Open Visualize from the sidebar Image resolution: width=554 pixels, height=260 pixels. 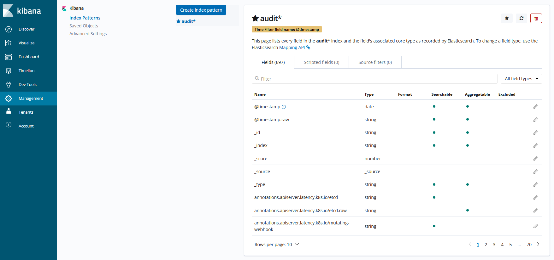coord(27,43)
